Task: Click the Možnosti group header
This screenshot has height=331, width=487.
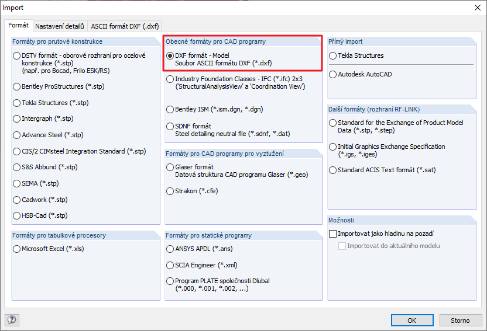Action: click(x=341, y=220)
